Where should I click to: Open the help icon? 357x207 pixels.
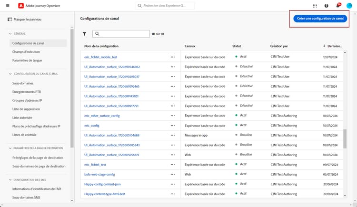tap(327, 6)
